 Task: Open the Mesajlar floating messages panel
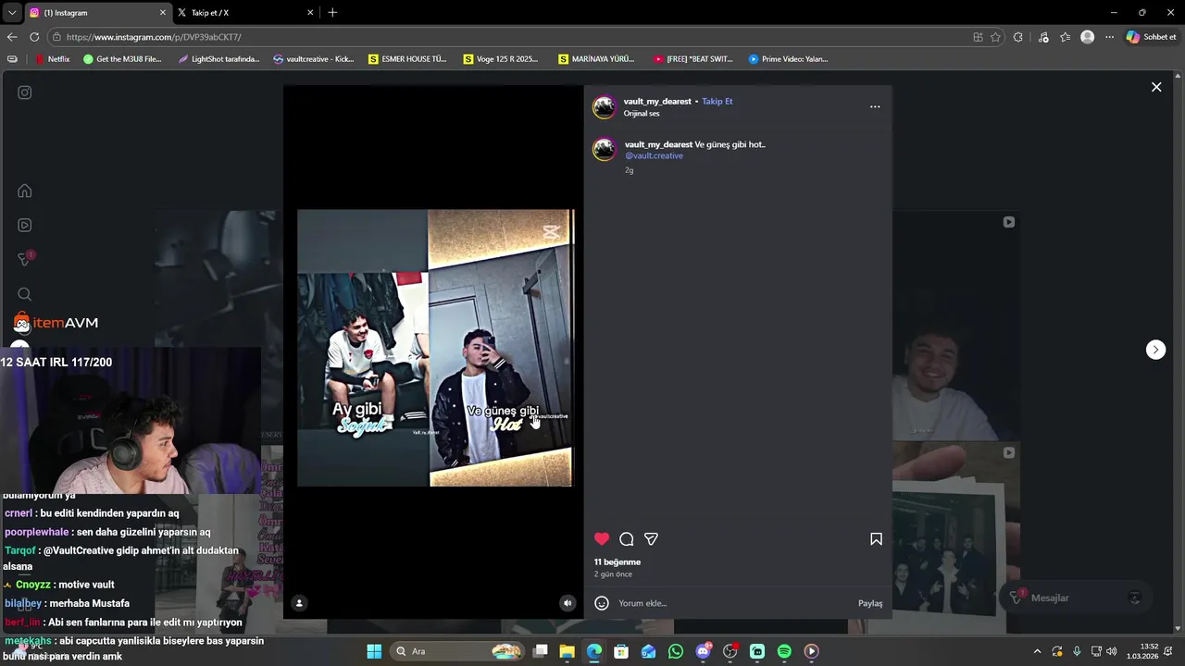coord(1074,598)
